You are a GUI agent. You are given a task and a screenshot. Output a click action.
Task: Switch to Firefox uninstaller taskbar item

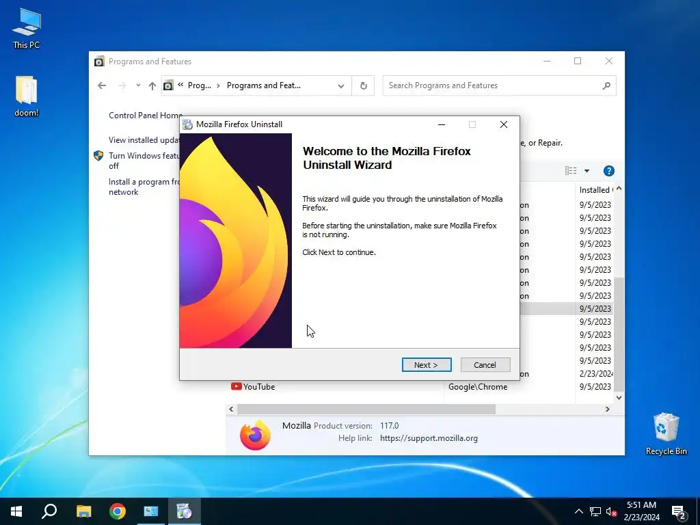pyautogui.click(x=184, y=511)
